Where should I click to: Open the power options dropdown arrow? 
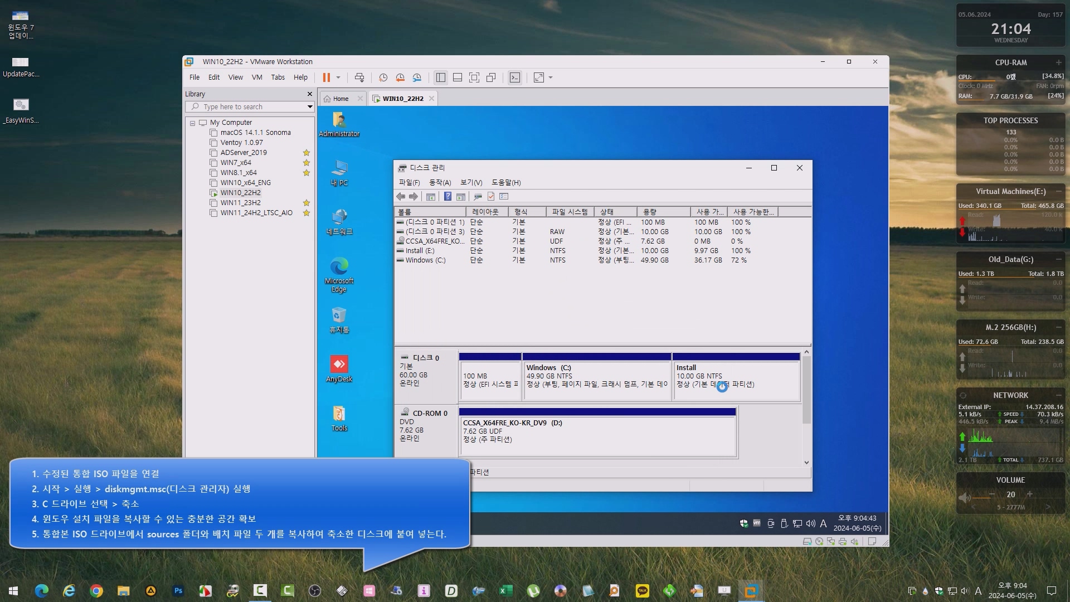(x=338, y=77)
